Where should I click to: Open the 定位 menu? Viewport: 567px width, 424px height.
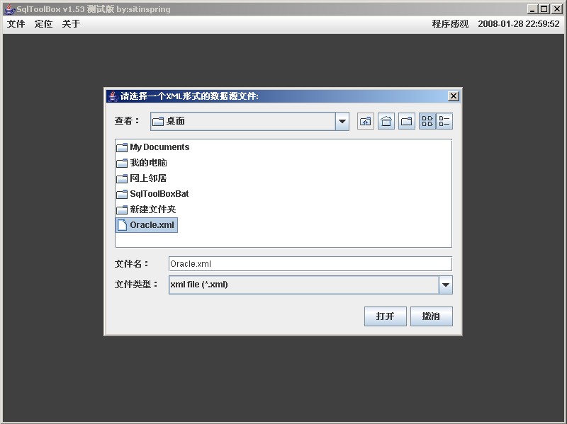point(43,24)
